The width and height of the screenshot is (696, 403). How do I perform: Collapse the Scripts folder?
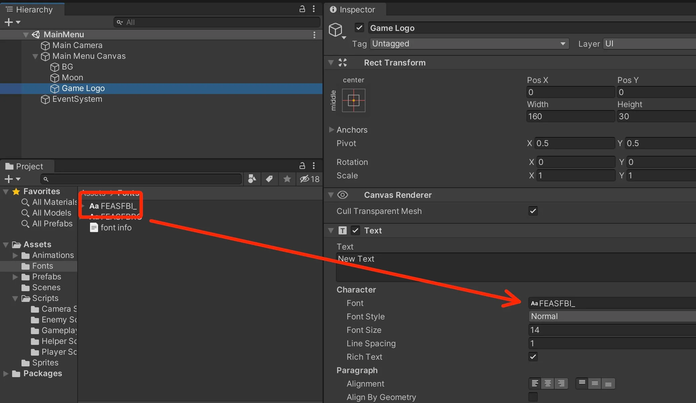(15, 298)
